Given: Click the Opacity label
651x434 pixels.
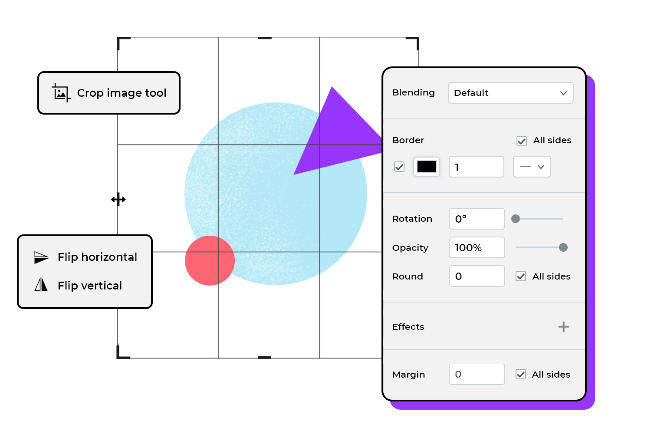Looking at the screenshot, I should point(410,248).
